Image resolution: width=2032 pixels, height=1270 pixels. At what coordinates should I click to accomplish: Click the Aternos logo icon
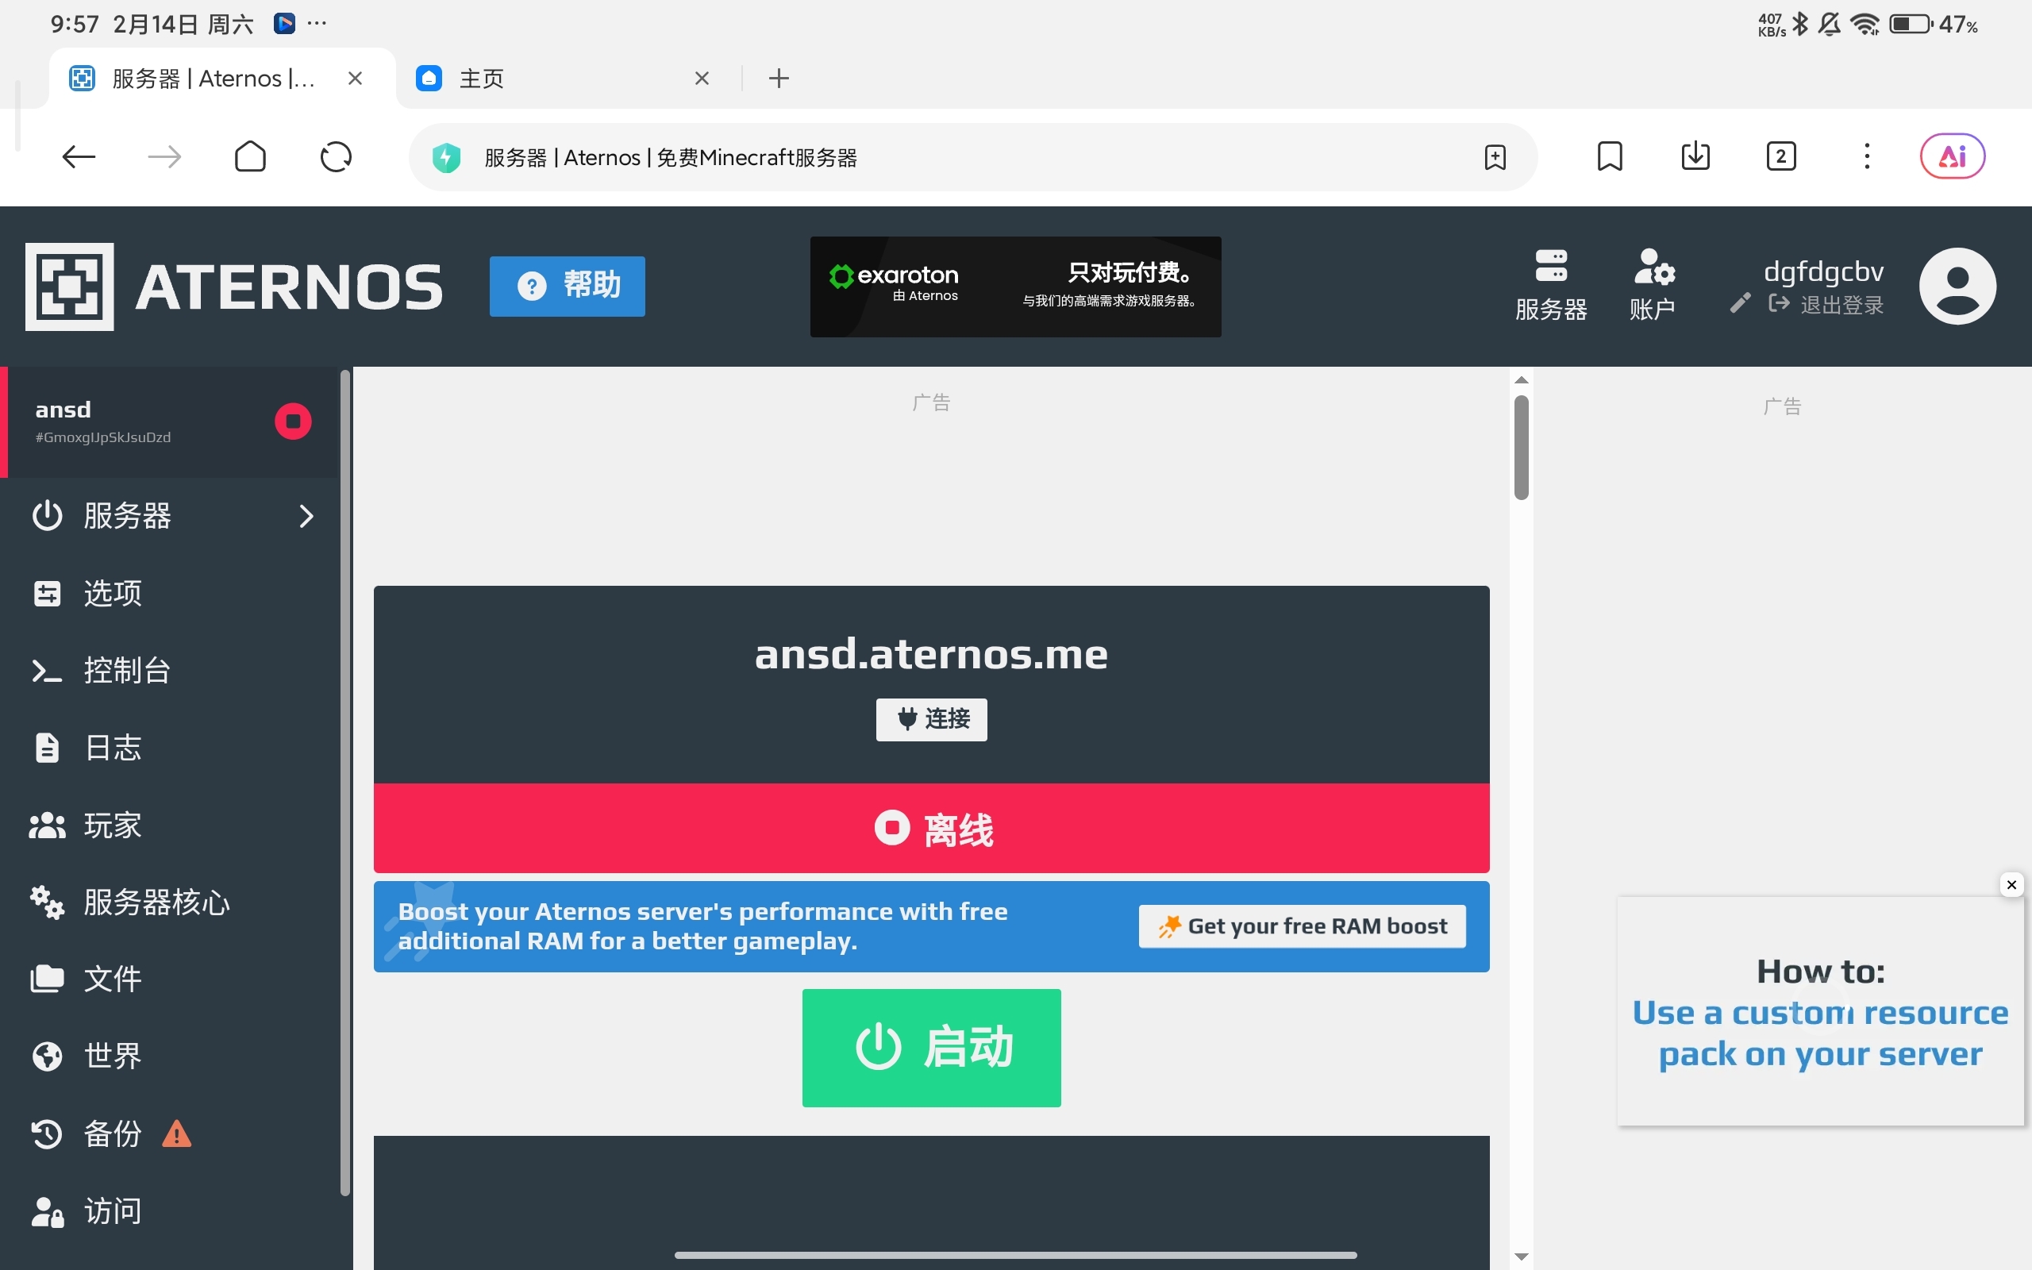[70, 287]
